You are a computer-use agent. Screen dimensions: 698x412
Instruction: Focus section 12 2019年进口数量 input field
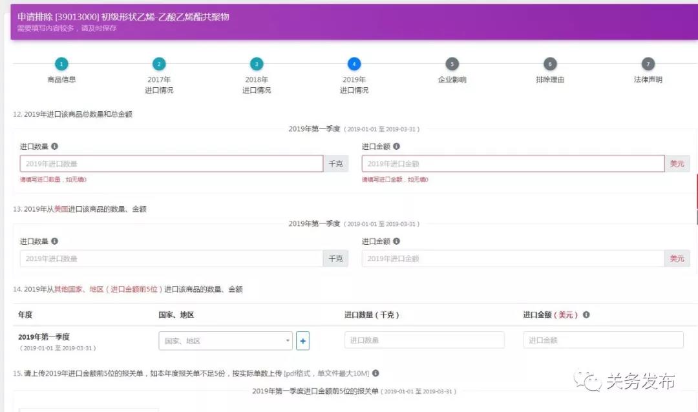click(171, 164)
